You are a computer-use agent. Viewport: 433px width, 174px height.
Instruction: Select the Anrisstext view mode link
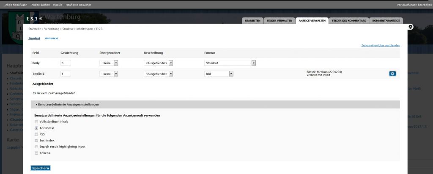click(x=52, y=38)
